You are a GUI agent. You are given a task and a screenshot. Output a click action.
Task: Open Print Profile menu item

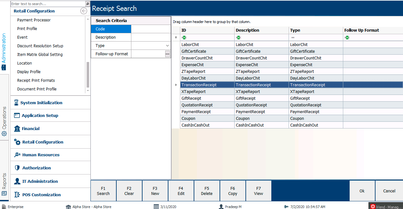pyautogui.click(x=27, y=28)
